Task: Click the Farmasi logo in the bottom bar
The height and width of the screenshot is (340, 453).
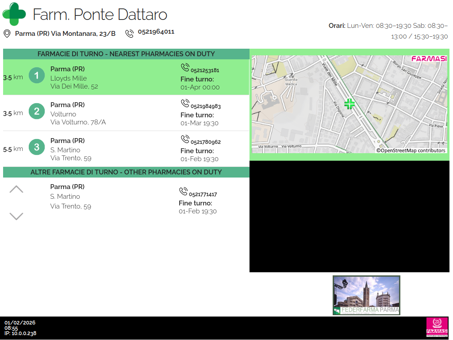Action: click(x=437, y=327)
